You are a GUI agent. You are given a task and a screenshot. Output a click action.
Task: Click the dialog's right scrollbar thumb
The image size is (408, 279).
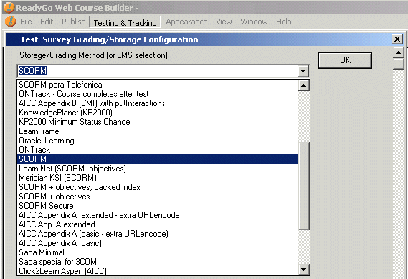[x=398, y=64]
